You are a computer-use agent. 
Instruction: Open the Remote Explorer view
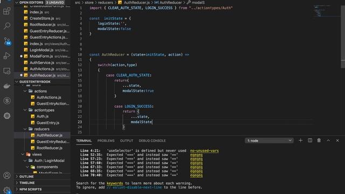[x=7, y=71]
